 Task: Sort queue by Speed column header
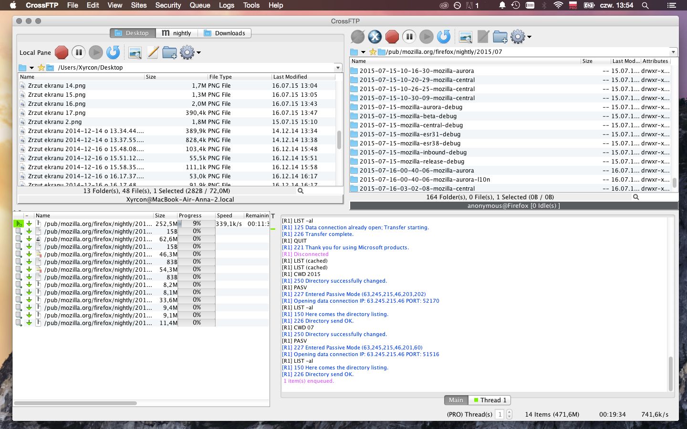click(x=229, y=215)
